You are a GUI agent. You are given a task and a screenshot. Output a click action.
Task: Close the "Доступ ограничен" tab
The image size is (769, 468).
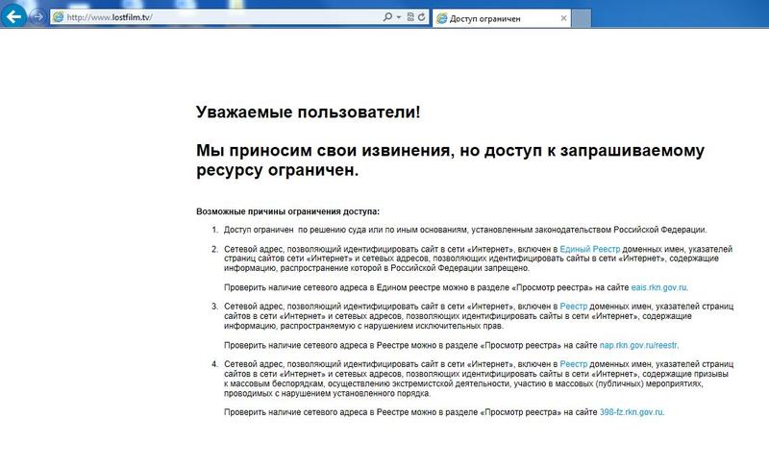click(563, 18)
